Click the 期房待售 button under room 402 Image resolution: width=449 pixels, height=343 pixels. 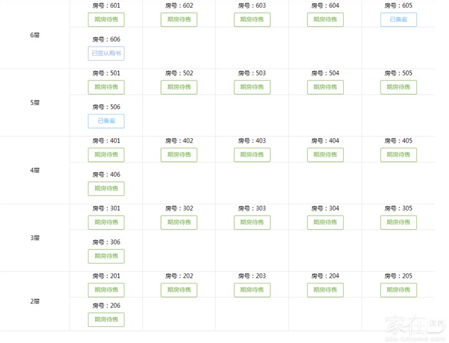pyautogui.click(x=179, y=155)
